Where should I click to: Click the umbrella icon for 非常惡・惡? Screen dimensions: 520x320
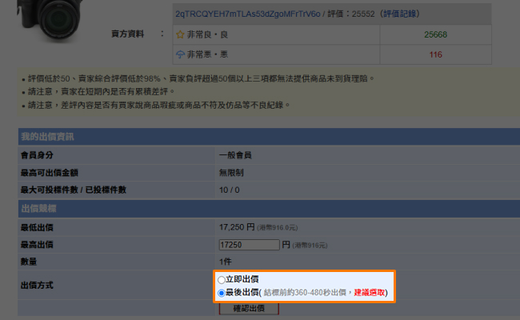point(181,54)
